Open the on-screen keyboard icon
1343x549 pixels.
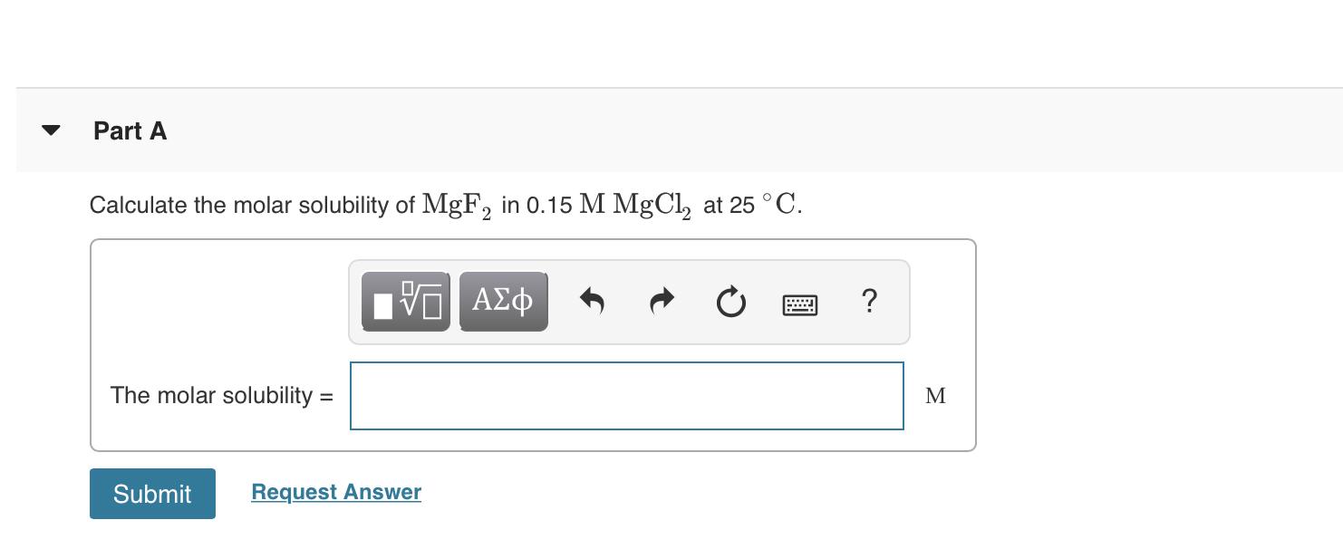coord(799,303)
